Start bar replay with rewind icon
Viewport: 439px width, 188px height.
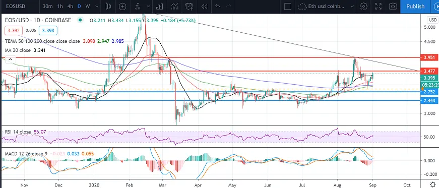pos(205,7)
